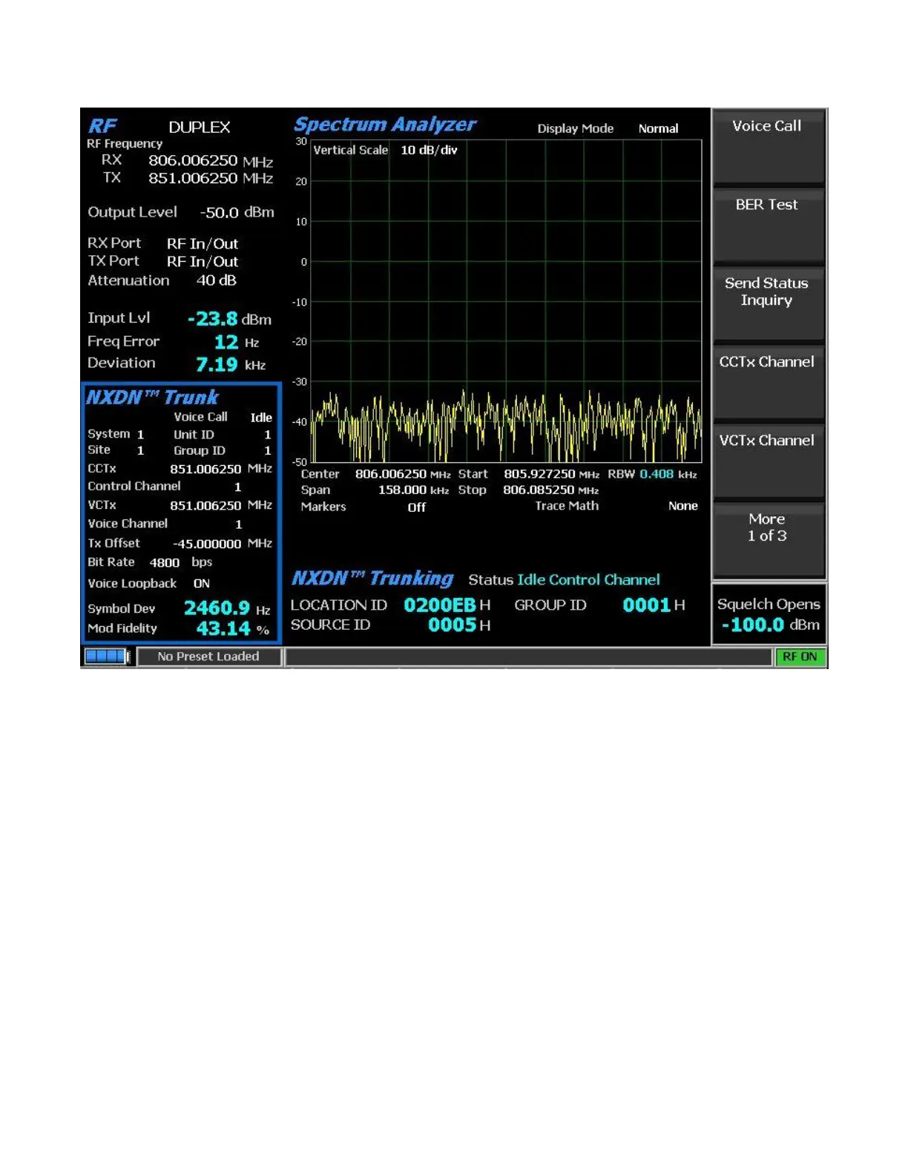The height and width of the screenshot is (1175, 908).
Task: Select Voice Channel 1 value
Action: pyautogui.click(x=238, y=524)
